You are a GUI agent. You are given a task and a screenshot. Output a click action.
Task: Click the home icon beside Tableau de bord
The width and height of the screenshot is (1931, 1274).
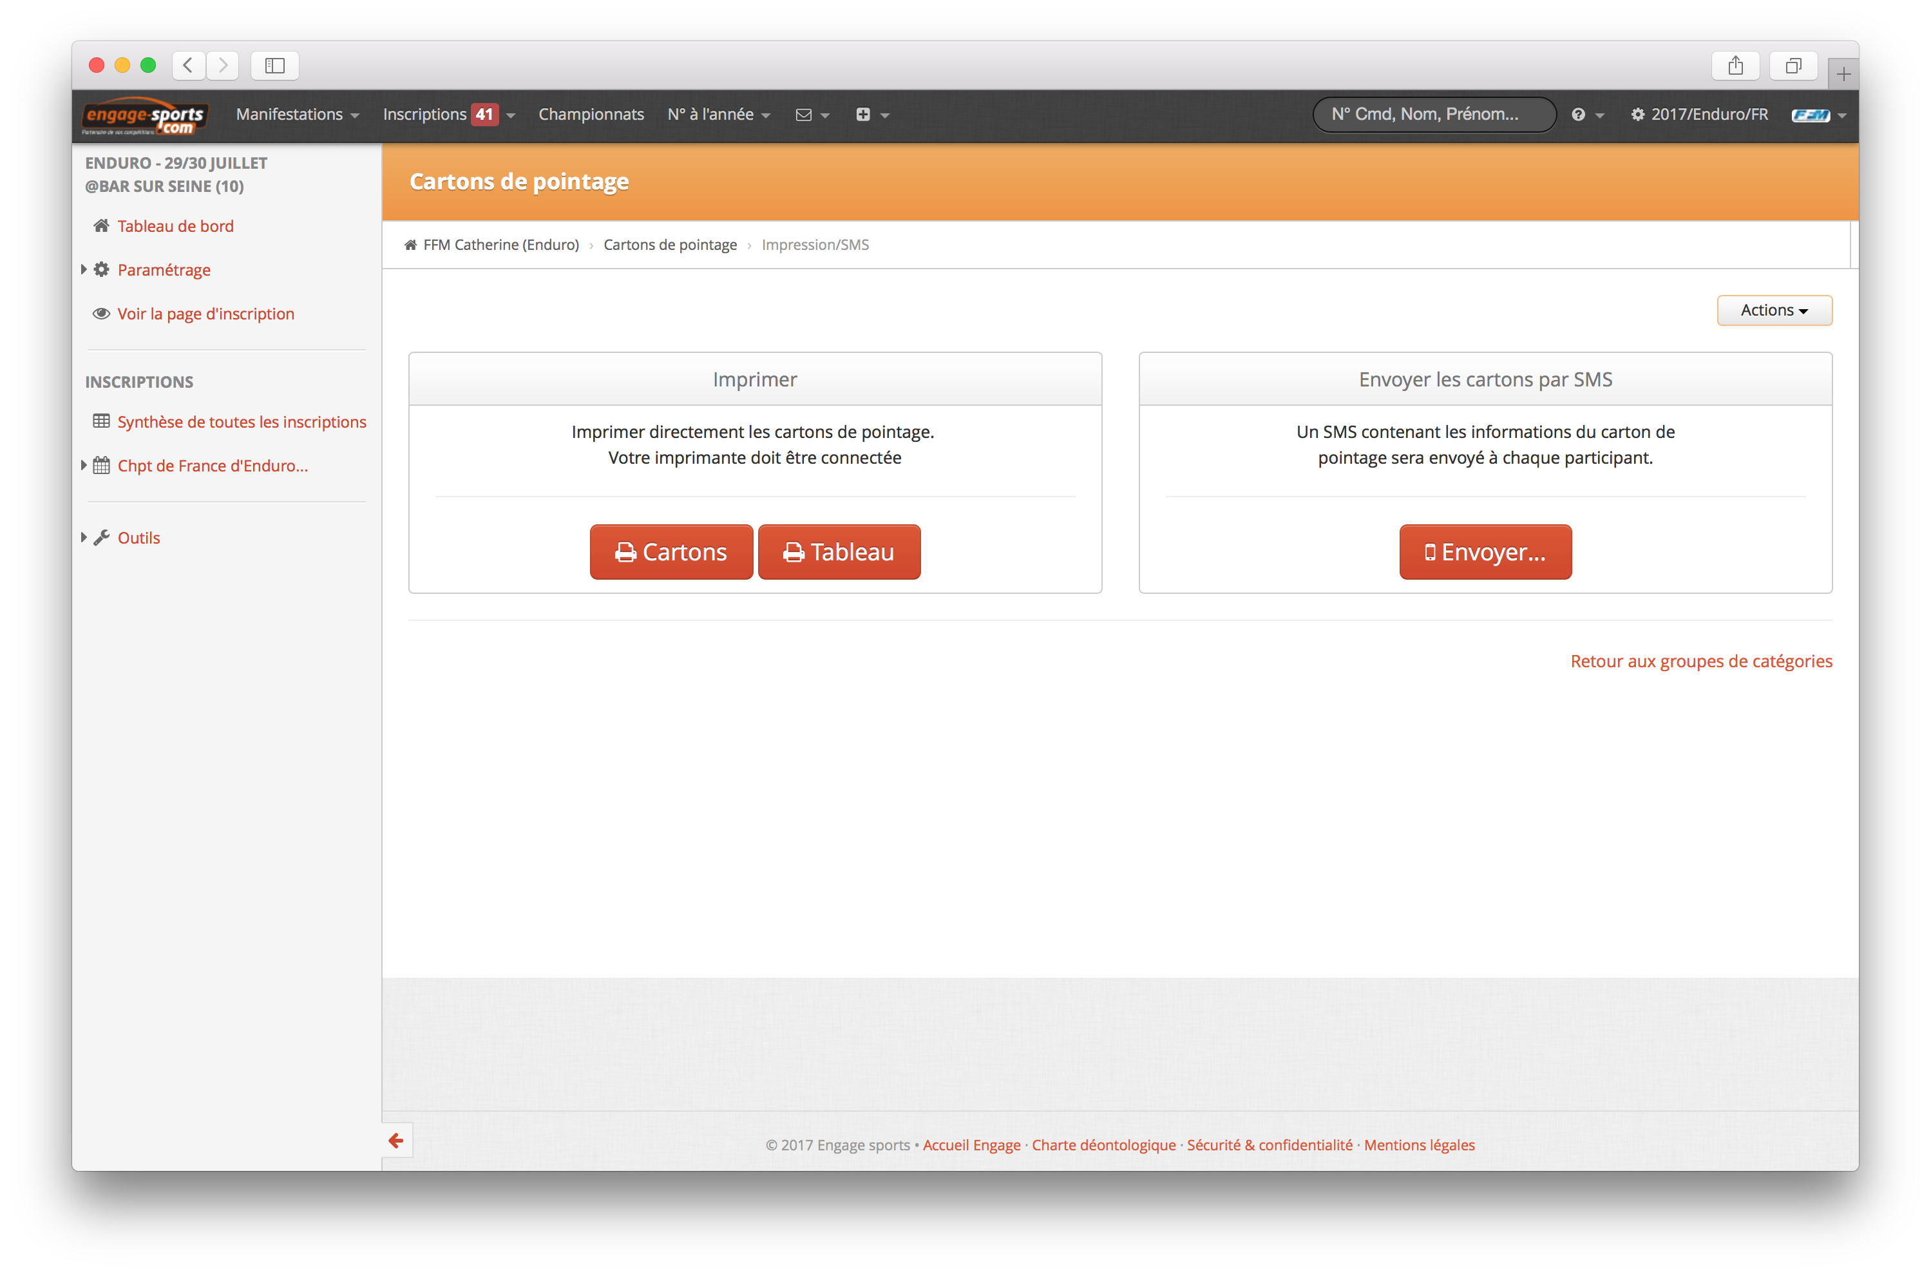[100, 225]
